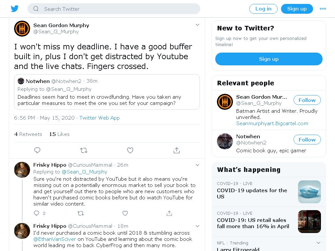Follow Notwhen in Relevant people

307,140
